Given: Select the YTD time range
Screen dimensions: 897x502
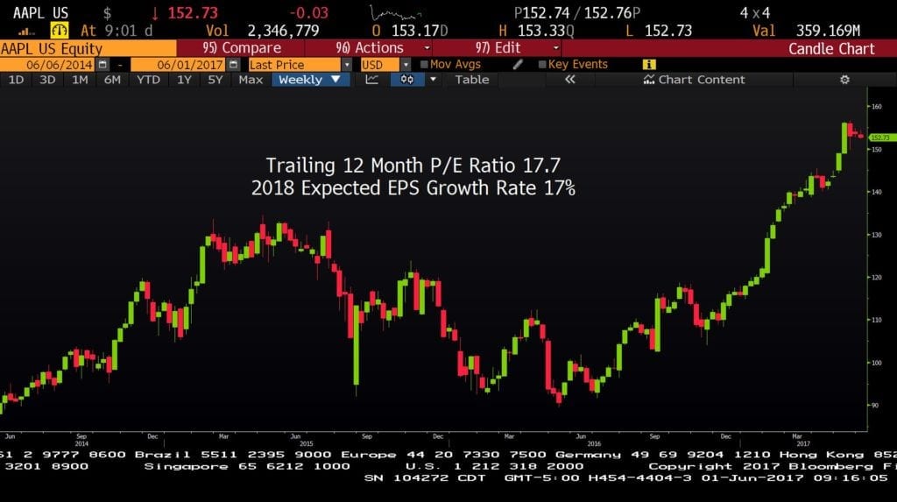Looking at the screenshot, I should (148, 80).
